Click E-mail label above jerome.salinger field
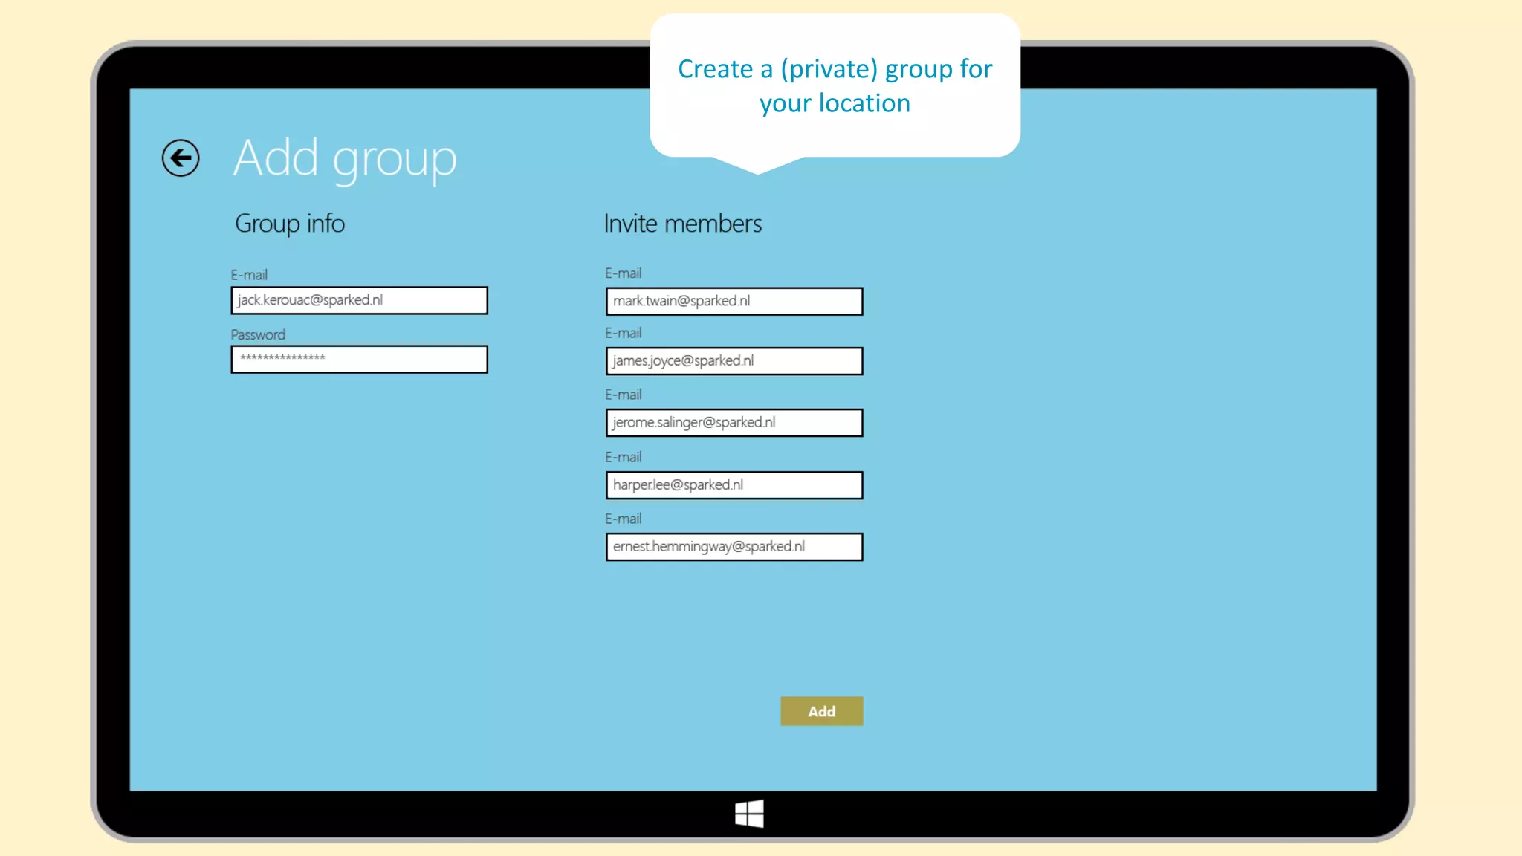 point(624,395)
